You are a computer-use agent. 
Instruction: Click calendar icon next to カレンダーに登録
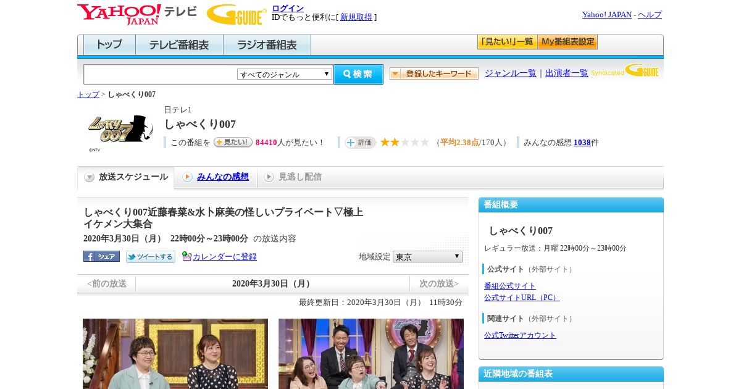click(186, 256)
